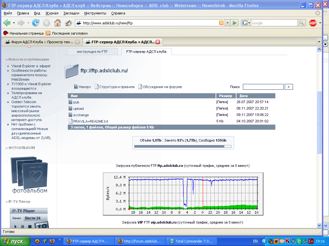
Task: Click the disk usage progress bar
Action: [x=182, y=146]
